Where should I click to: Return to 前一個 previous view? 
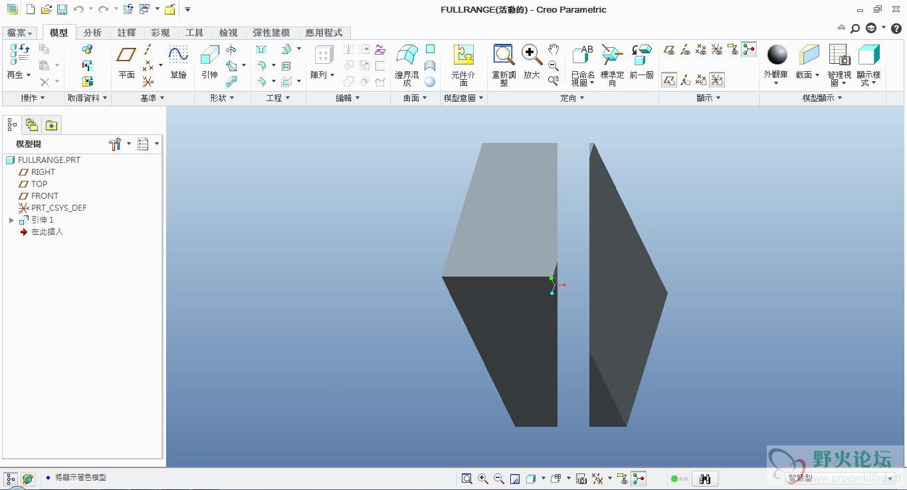(x=642, y=63)
